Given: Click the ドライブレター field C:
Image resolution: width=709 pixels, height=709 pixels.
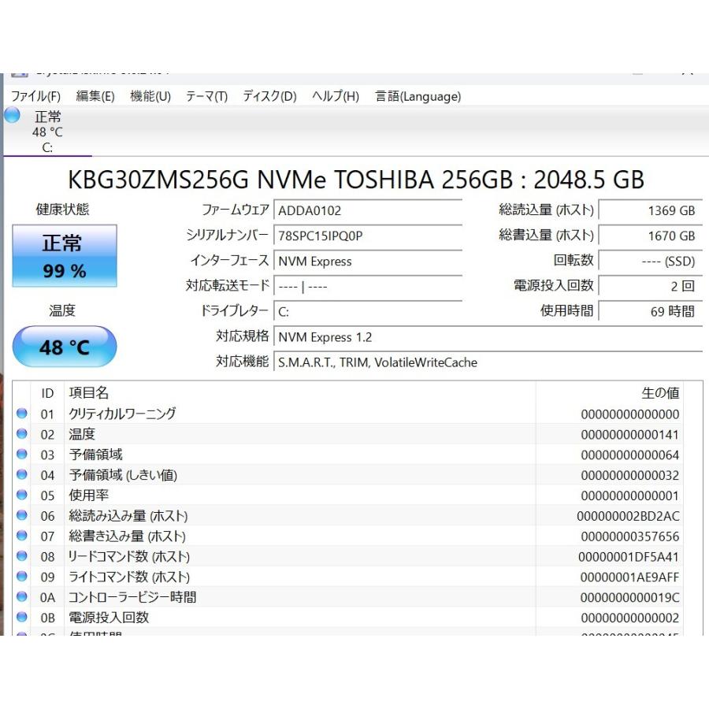Looking at the screenshot, I should (x=368, y=311).
